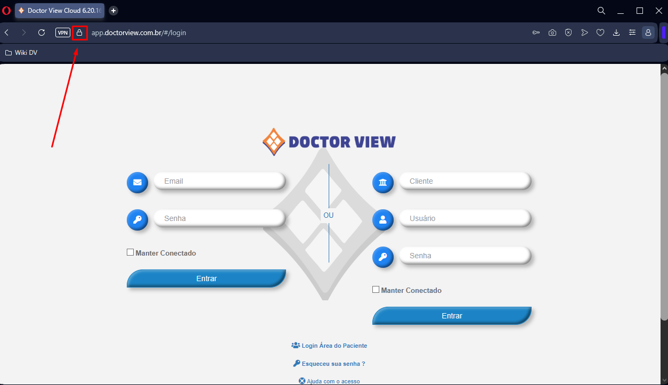Open the Easy Setup sliders panel
Viewport: 668px width, 385px height.
[x=632, y=33]
